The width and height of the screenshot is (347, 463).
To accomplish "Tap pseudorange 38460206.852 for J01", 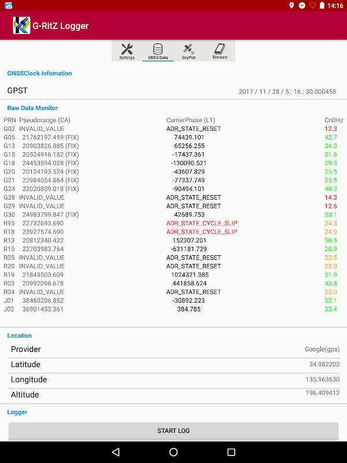I will tap(43, 300).
